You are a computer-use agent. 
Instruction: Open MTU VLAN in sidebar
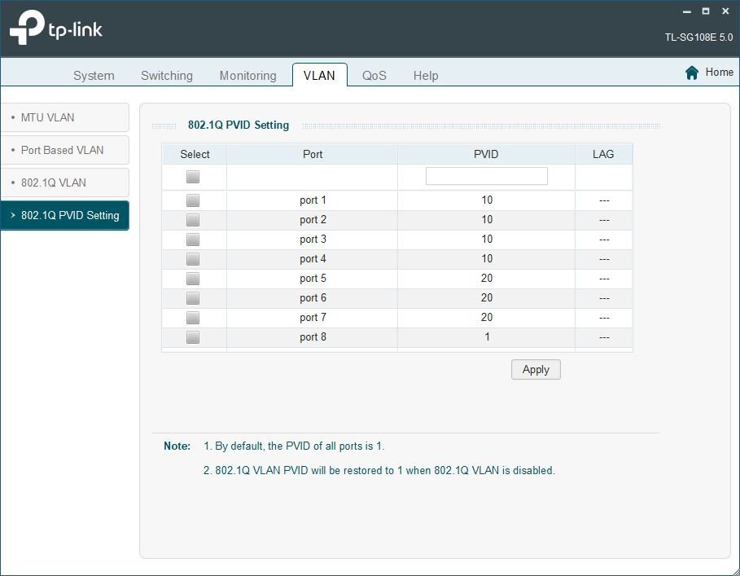pos(64,117)
